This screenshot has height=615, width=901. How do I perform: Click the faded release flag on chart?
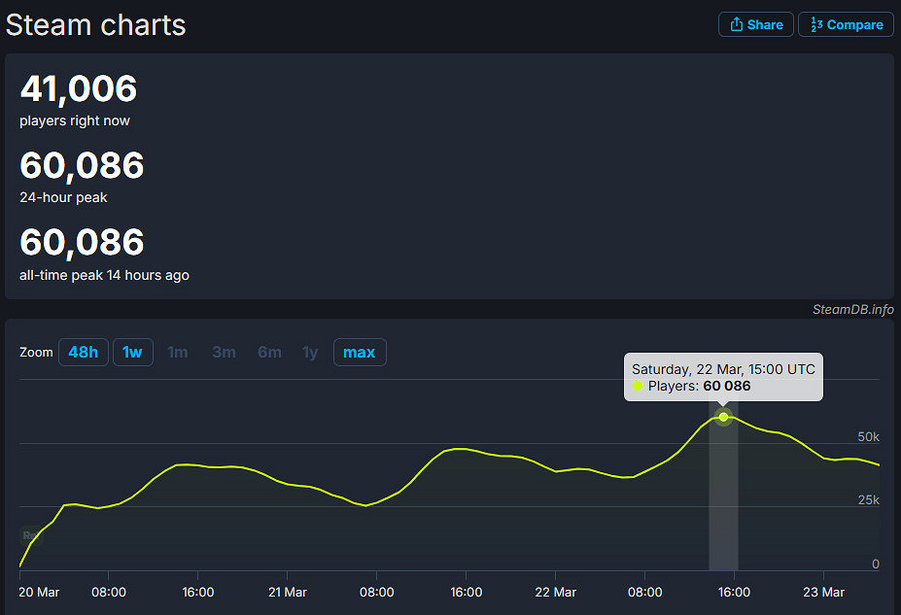click(29, 535)
